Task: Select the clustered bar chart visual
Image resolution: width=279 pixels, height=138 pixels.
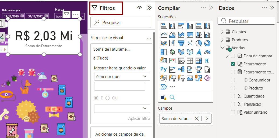Action: [x=181, y=26]
